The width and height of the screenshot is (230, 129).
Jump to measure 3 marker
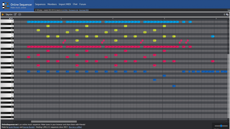tap(61, 18)
